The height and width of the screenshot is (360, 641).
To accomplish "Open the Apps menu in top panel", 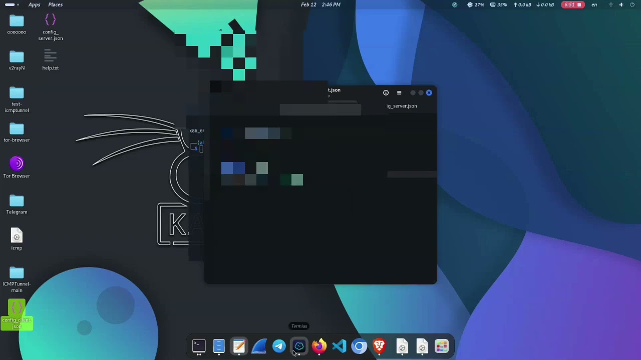I will tap(35, 4).
